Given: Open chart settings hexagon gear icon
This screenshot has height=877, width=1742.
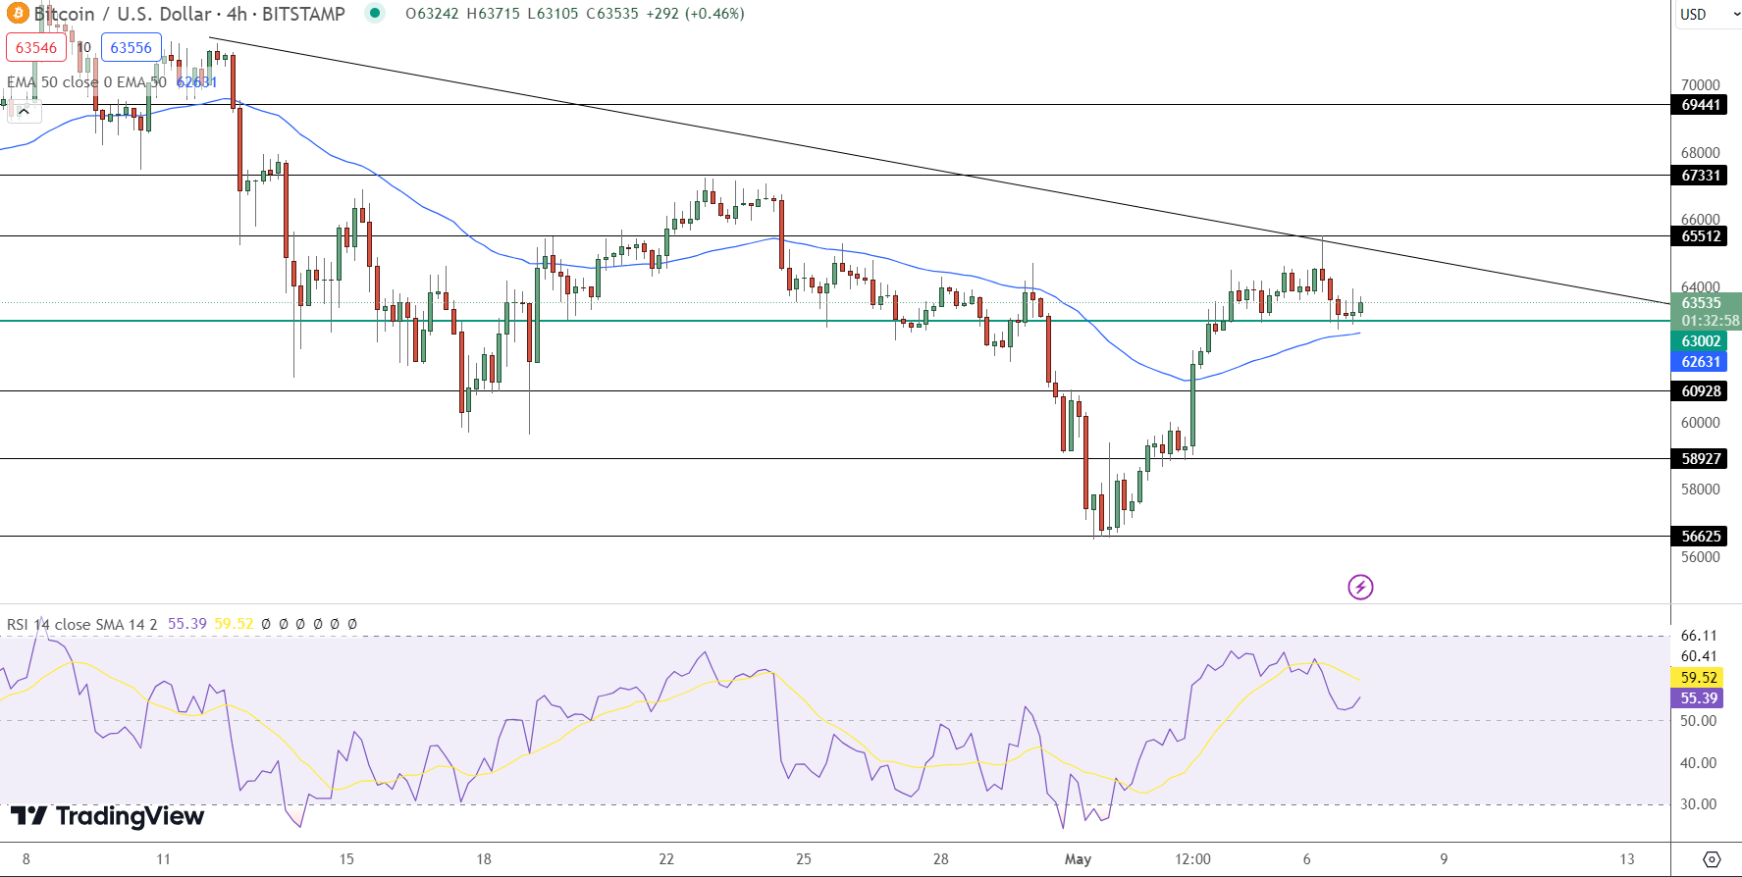Looking at the screenshot, I should coord(1712,859).
